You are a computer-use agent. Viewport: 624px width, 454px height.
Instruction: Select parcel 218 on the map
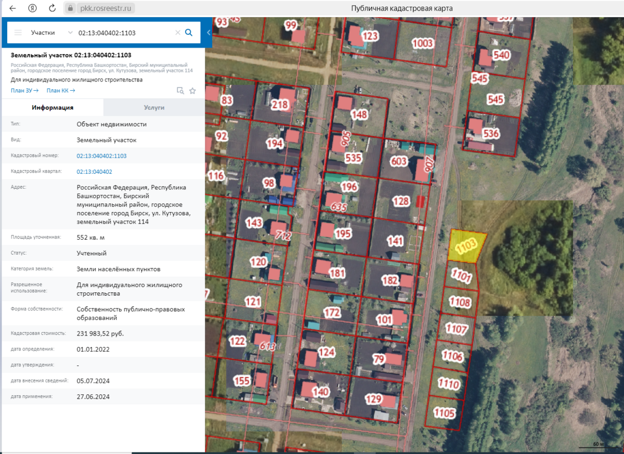pyautogui.click(x=279, y=105)
